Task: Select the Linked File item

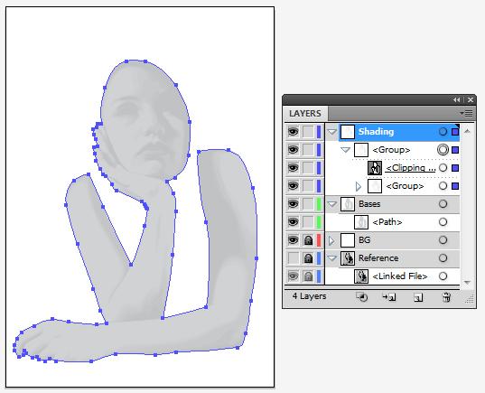Action: pyautogui.click(x=399, y=276)
